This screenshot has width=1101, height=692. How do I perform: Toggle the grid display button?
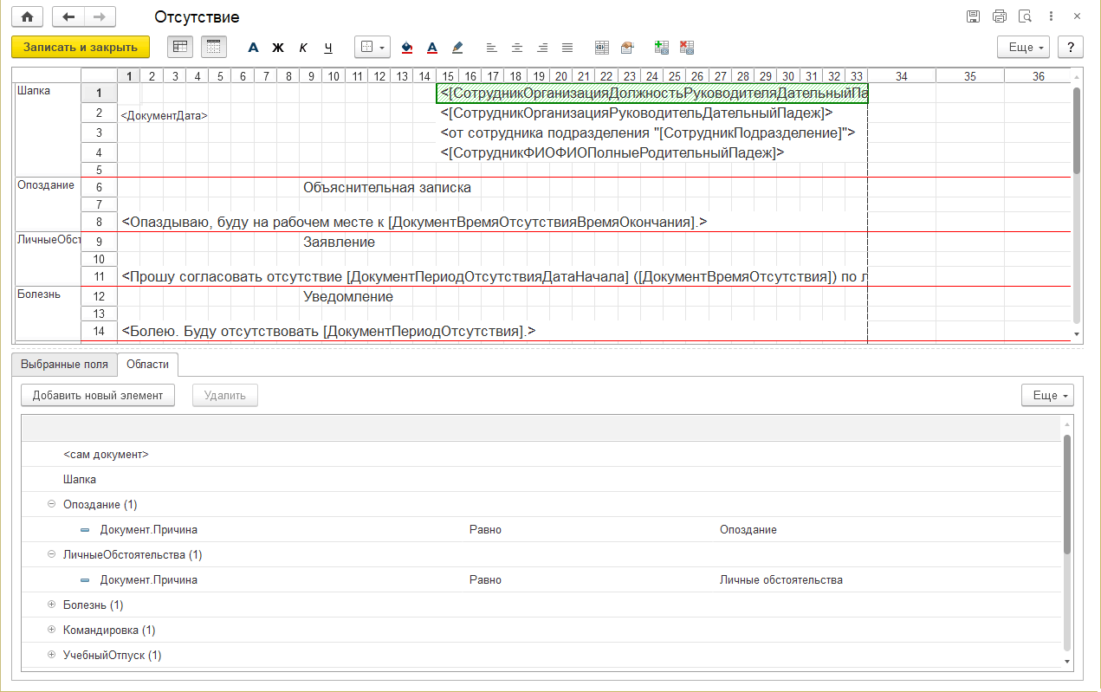point(214,47)
